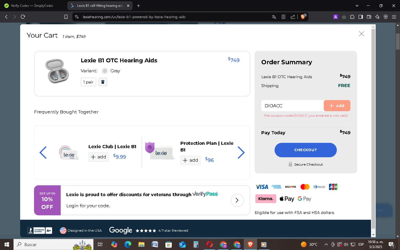Click the purple A extension icon
400x250 pixels.
(336, 17)
